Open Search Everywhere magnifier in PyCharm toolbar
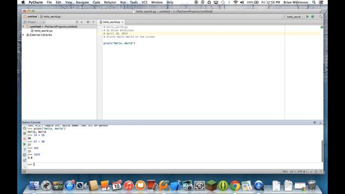The height and width of the screenshot is (194, 345). (x=321, y=17)
